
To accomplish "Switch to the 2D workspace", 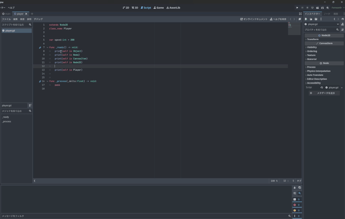I will click(x=126, y=8).
